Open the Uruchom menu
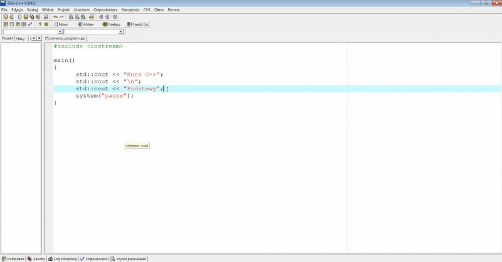Image resolution: width=502 pixels, height=262 pixels. [82, 10]
